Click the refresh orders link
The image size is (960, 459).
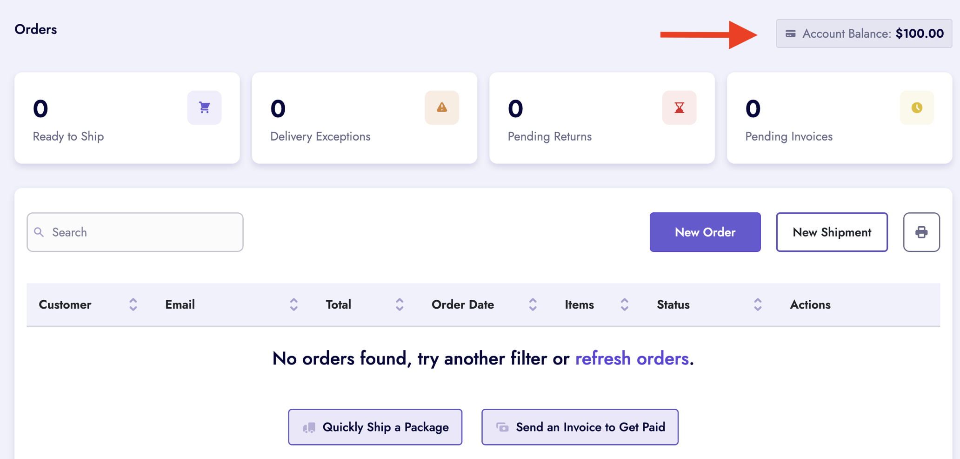[x=632, y=358]
